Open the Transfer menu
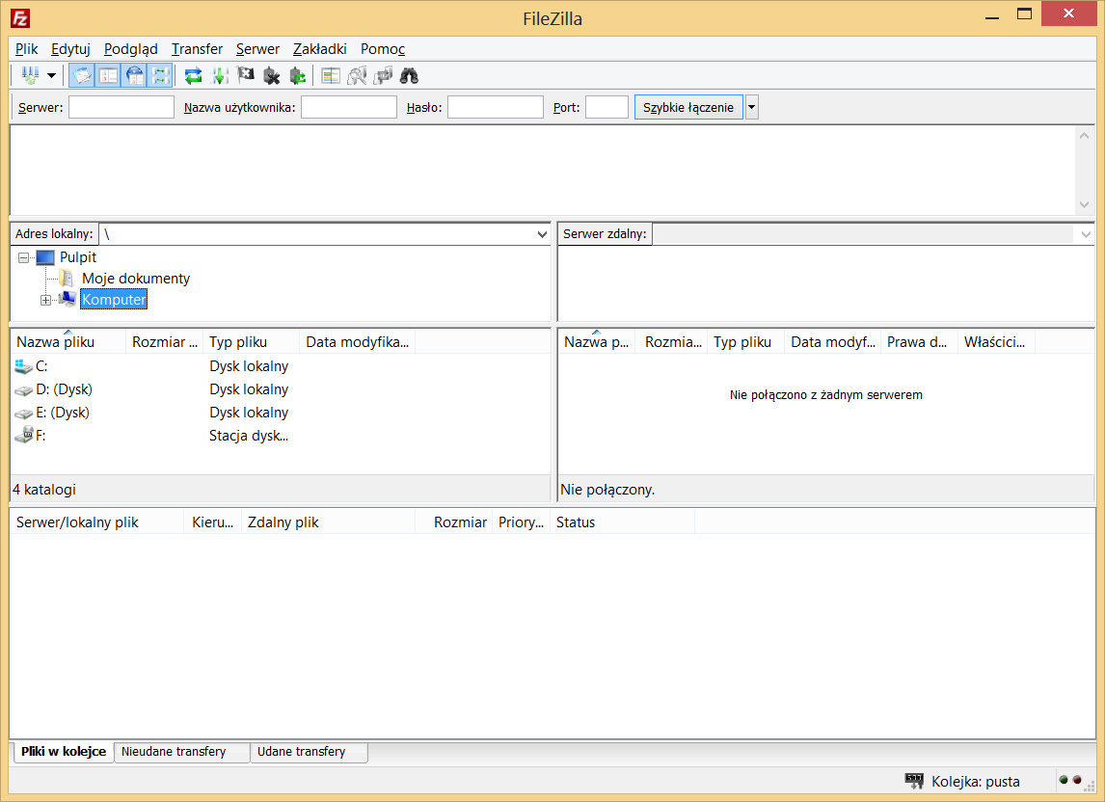The height and width of the screenshot is (802, 1105). click(x=197, y=48)
